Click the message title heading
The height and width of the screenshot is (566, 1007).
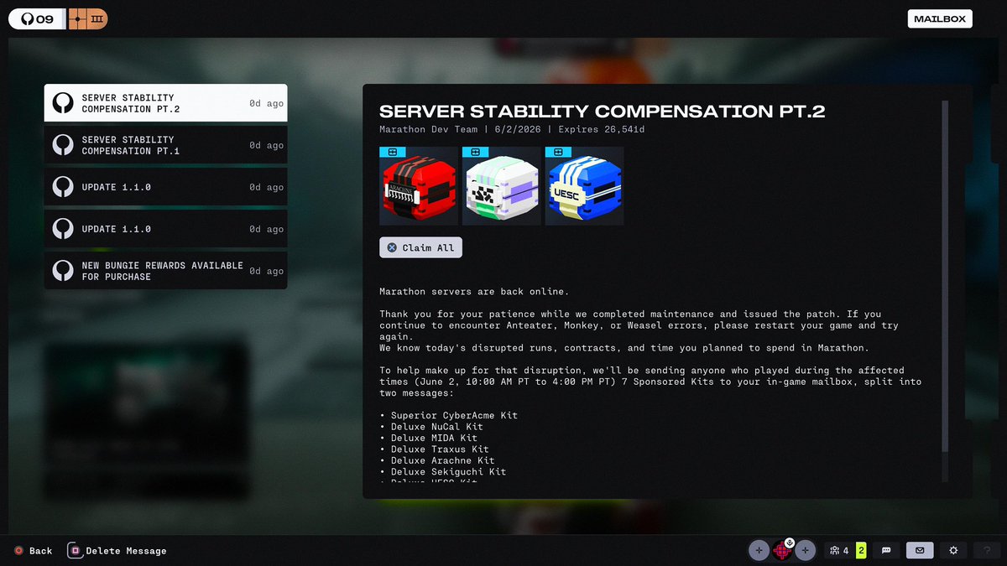[x=603, y=112]
